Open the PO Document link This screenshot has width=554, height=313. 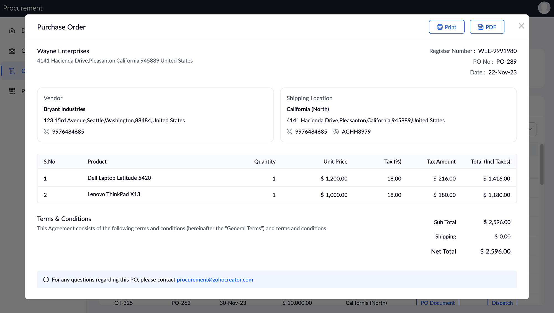tap(437, 303)
